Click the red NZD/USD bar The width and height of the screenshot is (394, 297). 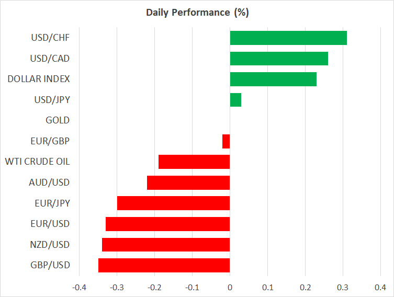[x=166, y=245]
